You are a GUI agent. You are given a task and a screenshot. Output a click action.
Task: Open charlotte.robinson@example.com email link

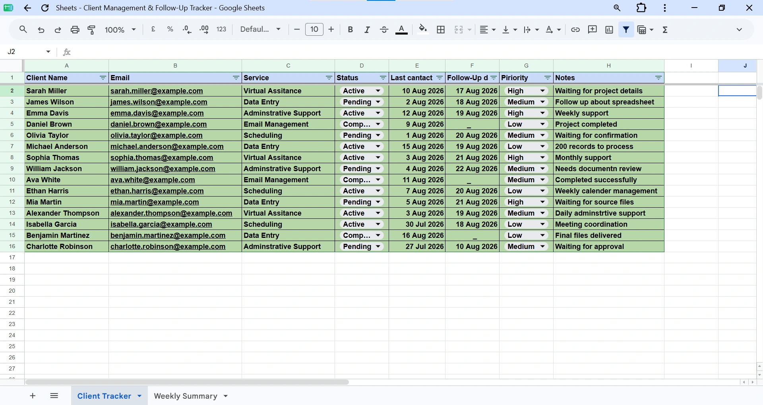168,247
